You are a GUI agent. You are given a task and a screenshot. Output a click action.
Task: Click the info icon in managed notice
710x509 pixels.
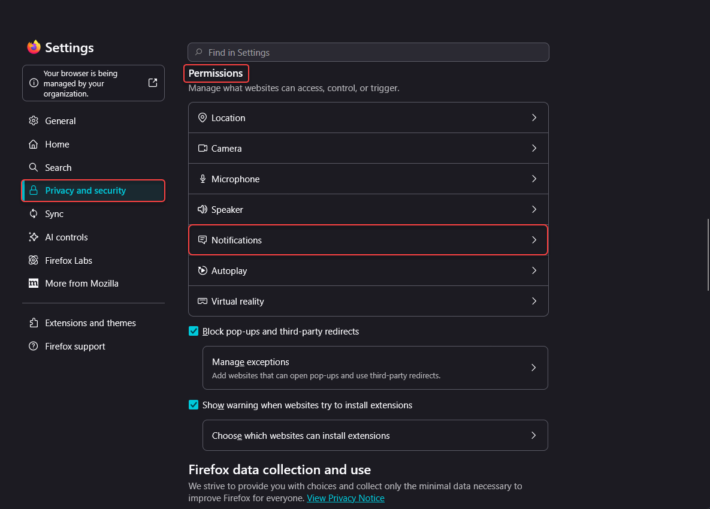tap(34, 83)
